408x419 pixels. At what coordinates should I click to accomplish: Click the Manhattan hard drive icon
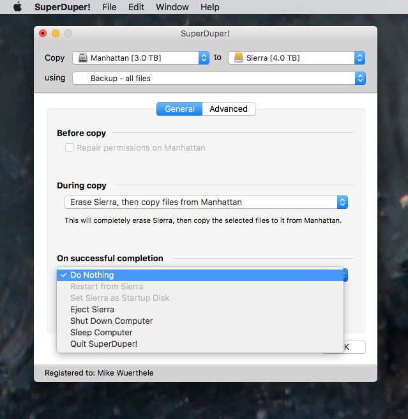(83, 57)
